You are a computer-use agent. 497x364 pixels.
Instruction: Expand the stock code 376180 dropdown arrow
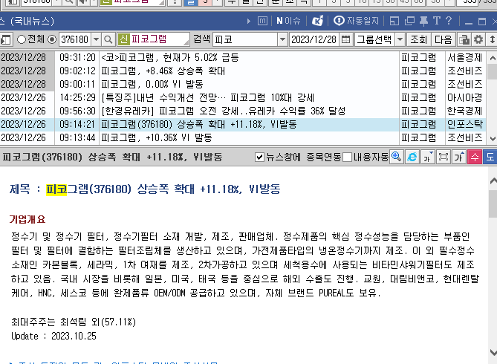96,39
